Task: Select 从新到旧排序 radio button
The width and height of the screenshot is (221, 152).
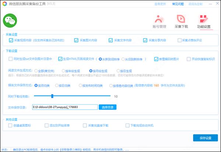Action: point(100,59)
